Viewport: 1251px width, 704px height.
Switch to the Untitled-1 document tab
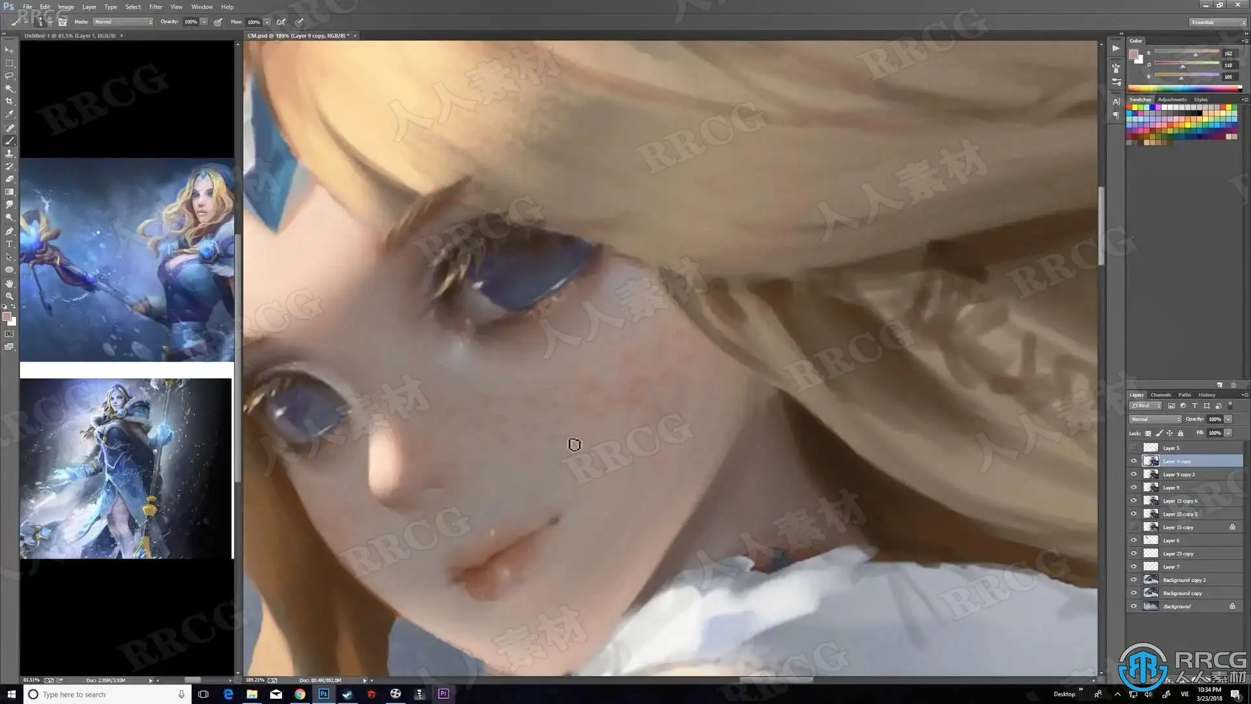pyautogui.click(x=70, y=36)
